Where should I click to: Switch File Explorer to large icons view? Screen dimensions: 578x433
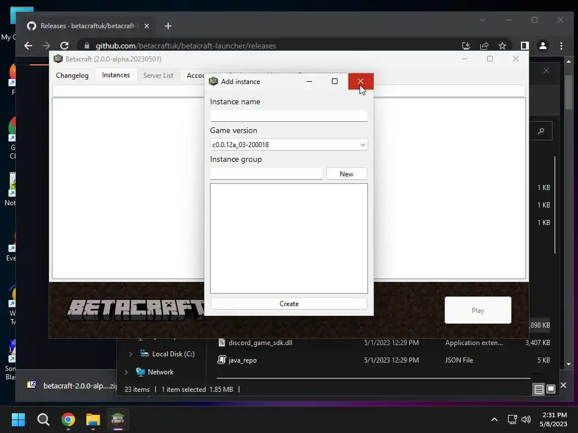pos(551,389)
